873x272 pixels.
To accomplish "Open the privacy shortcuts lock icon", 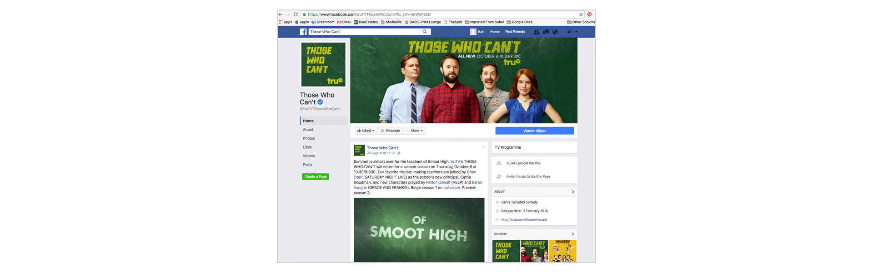I will (x=570, y=32).
